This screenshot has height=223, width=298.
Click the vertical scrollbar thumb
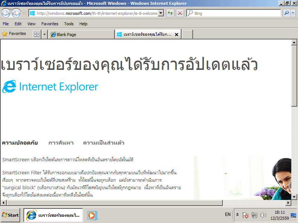(294, 76)
